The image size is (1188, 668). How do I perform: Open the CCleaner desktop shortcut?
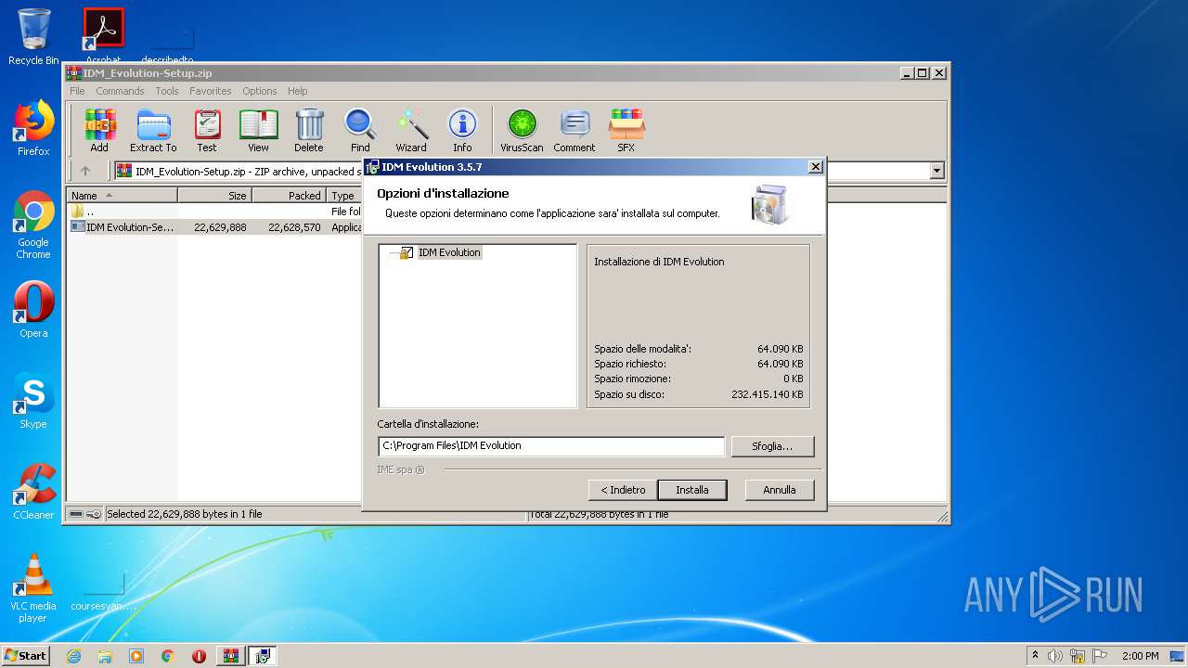[x=33, y=492]
